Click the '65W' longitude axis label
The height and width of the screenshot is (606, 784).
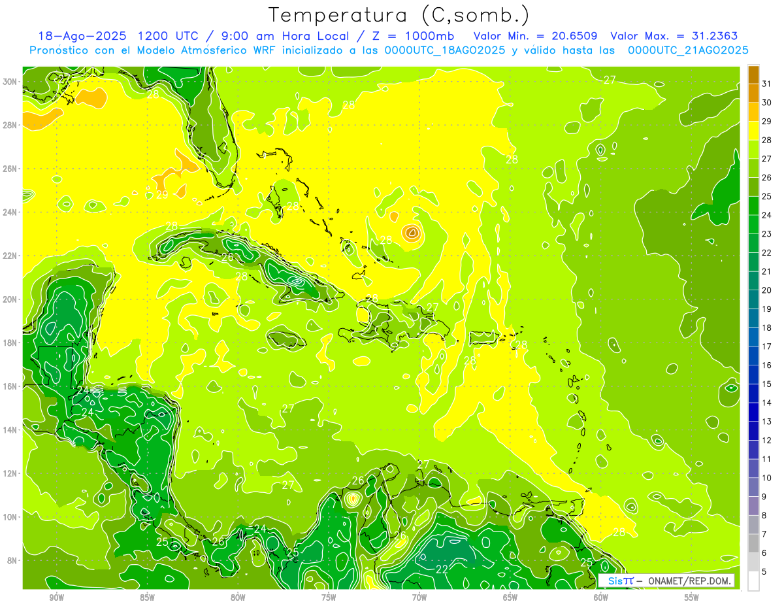coord(510,598)
